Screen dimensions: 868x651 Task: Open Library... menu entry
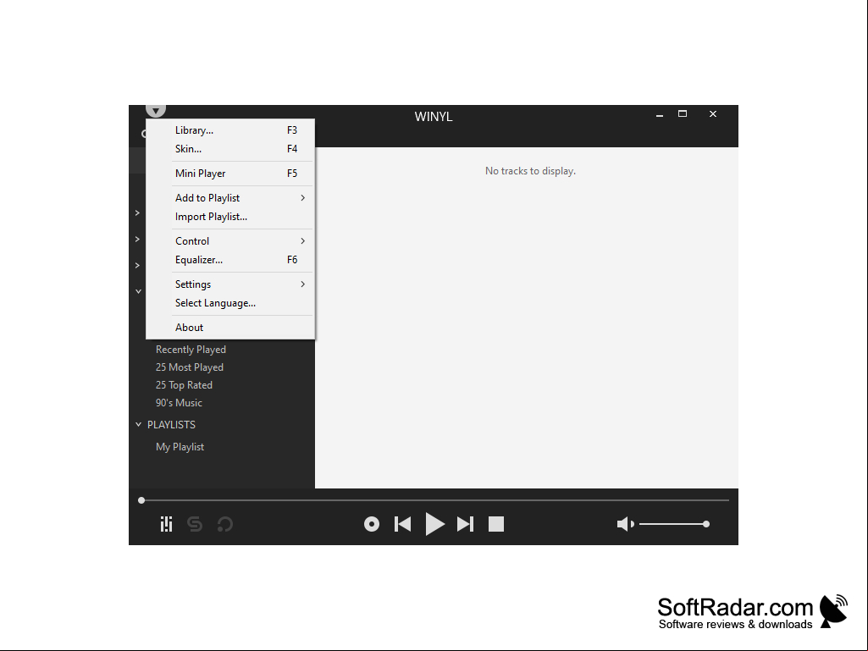(230, 130)
